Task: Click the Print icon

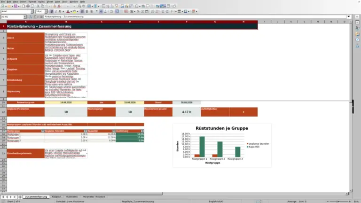Action: pos(28,6)
